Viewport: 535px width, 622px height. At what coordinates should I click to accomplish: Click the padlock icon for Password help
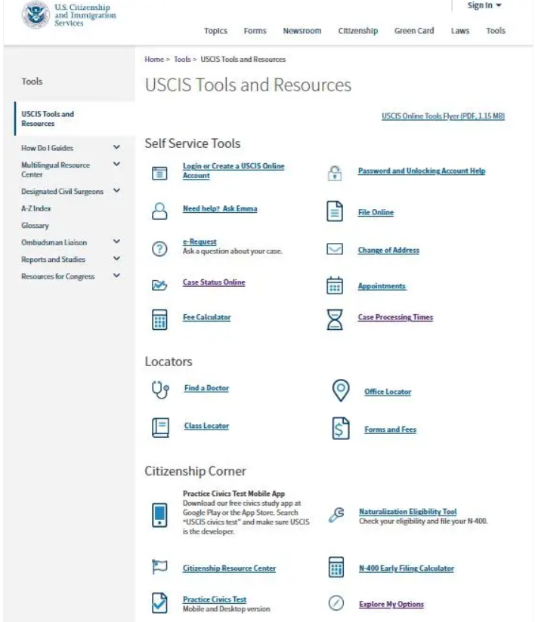335,173
